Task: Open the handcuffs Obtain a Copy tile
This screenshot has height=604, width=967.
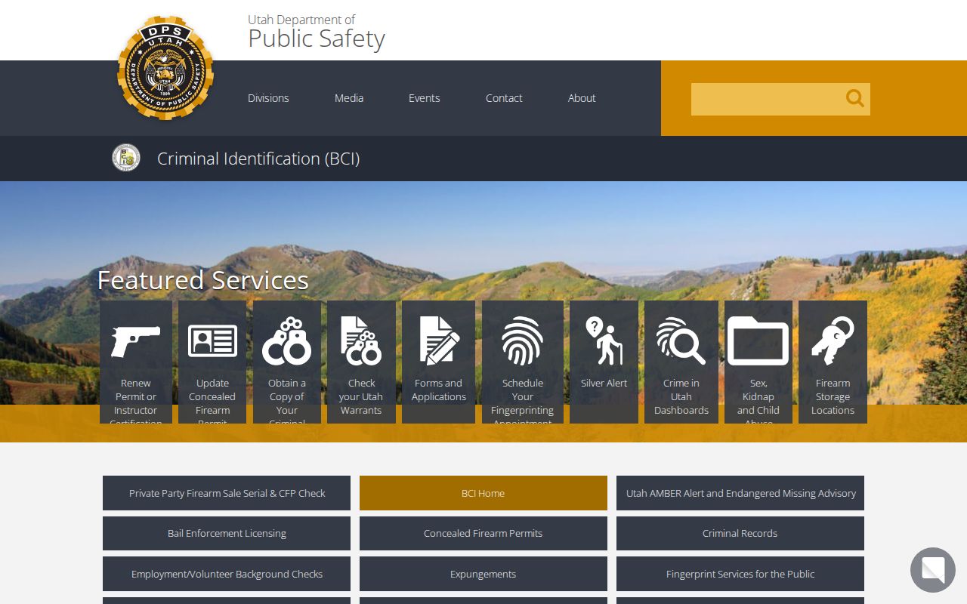Action: 287,362
